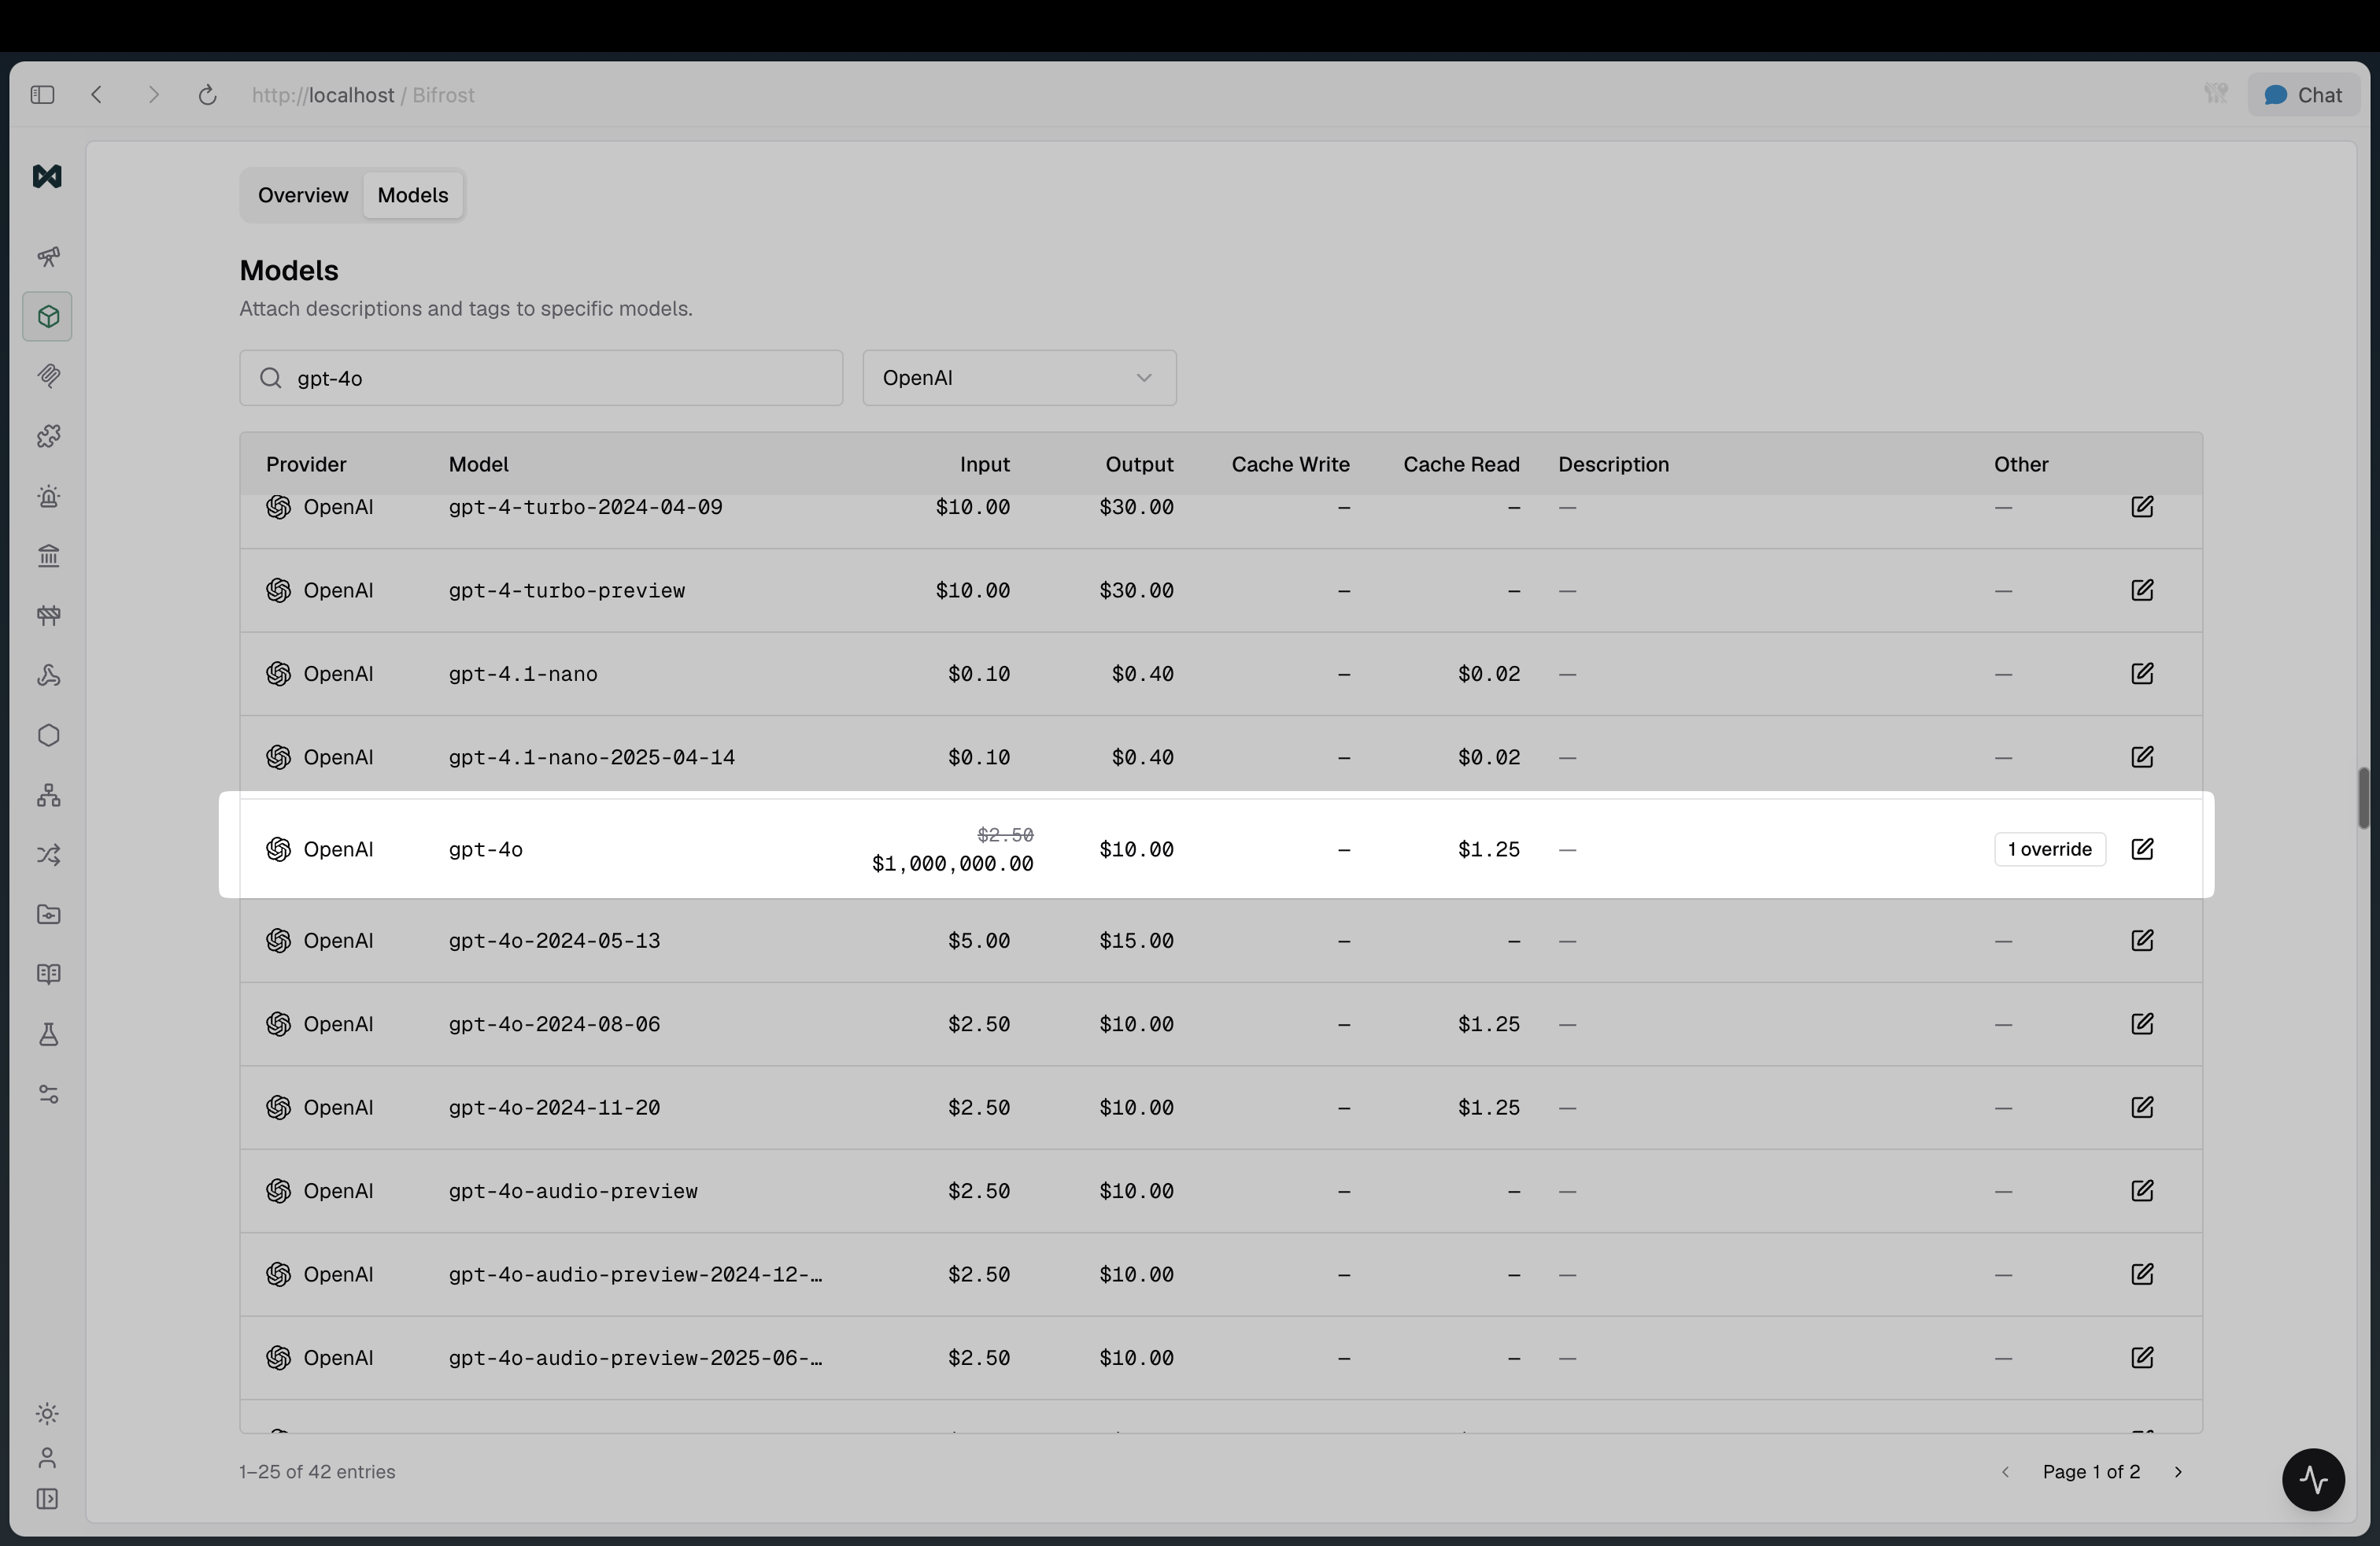Click the Cache Write column header
Viewport: 2380px width, 1546px height.
1290,464
